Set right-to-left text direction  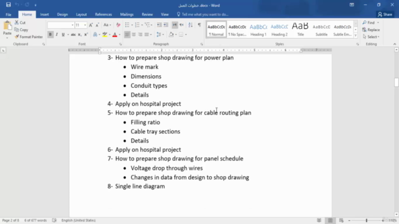[181, 25]
